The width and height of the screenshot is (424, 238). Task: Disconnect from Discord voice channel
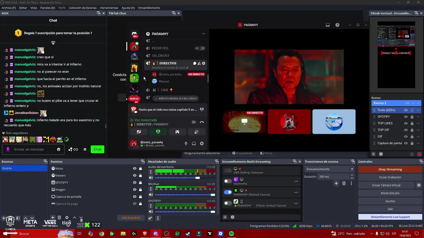202,122
